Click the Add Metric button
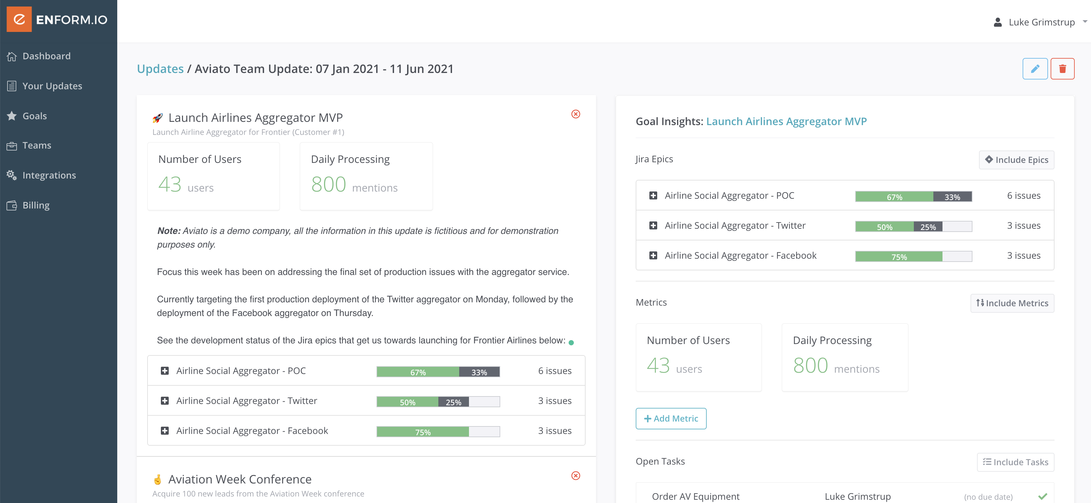Viewport: 1091px width, 503px height. [x=671, y=418]
